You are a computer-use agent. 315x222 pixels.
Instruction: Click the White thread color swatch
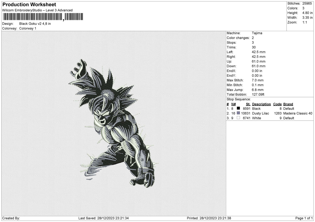click(238, 118)
